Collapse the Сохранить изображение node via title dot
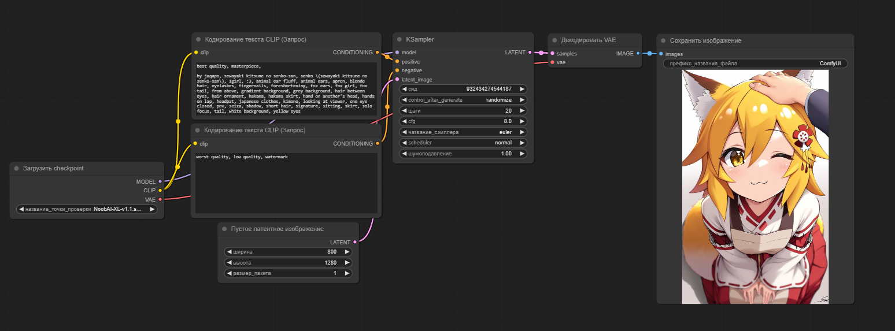 pos(663,40)
